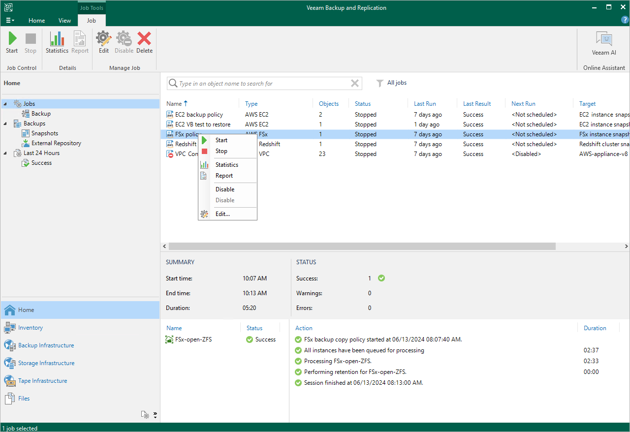
Task: Click the Action column header
Action: tap(304, 328)
